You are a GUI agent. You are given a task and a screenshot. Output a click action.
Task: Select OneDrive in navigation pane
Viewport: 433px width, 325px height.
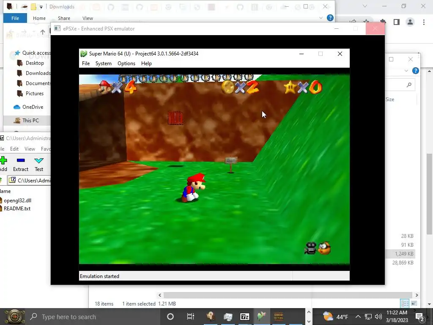pyautogui.click(x=28, y=107)
